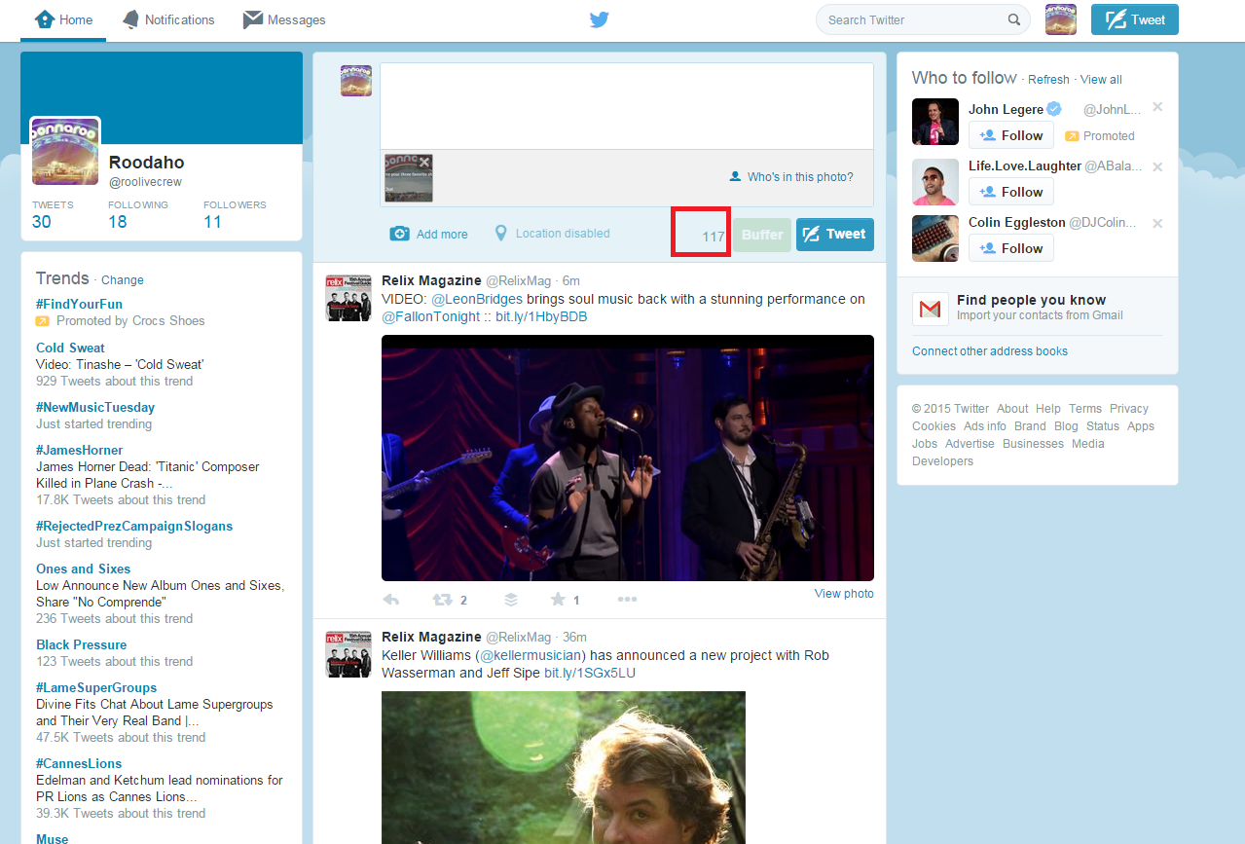Open the Keller Williams tweet photo

pyautogui.click(x=564, y=767)
